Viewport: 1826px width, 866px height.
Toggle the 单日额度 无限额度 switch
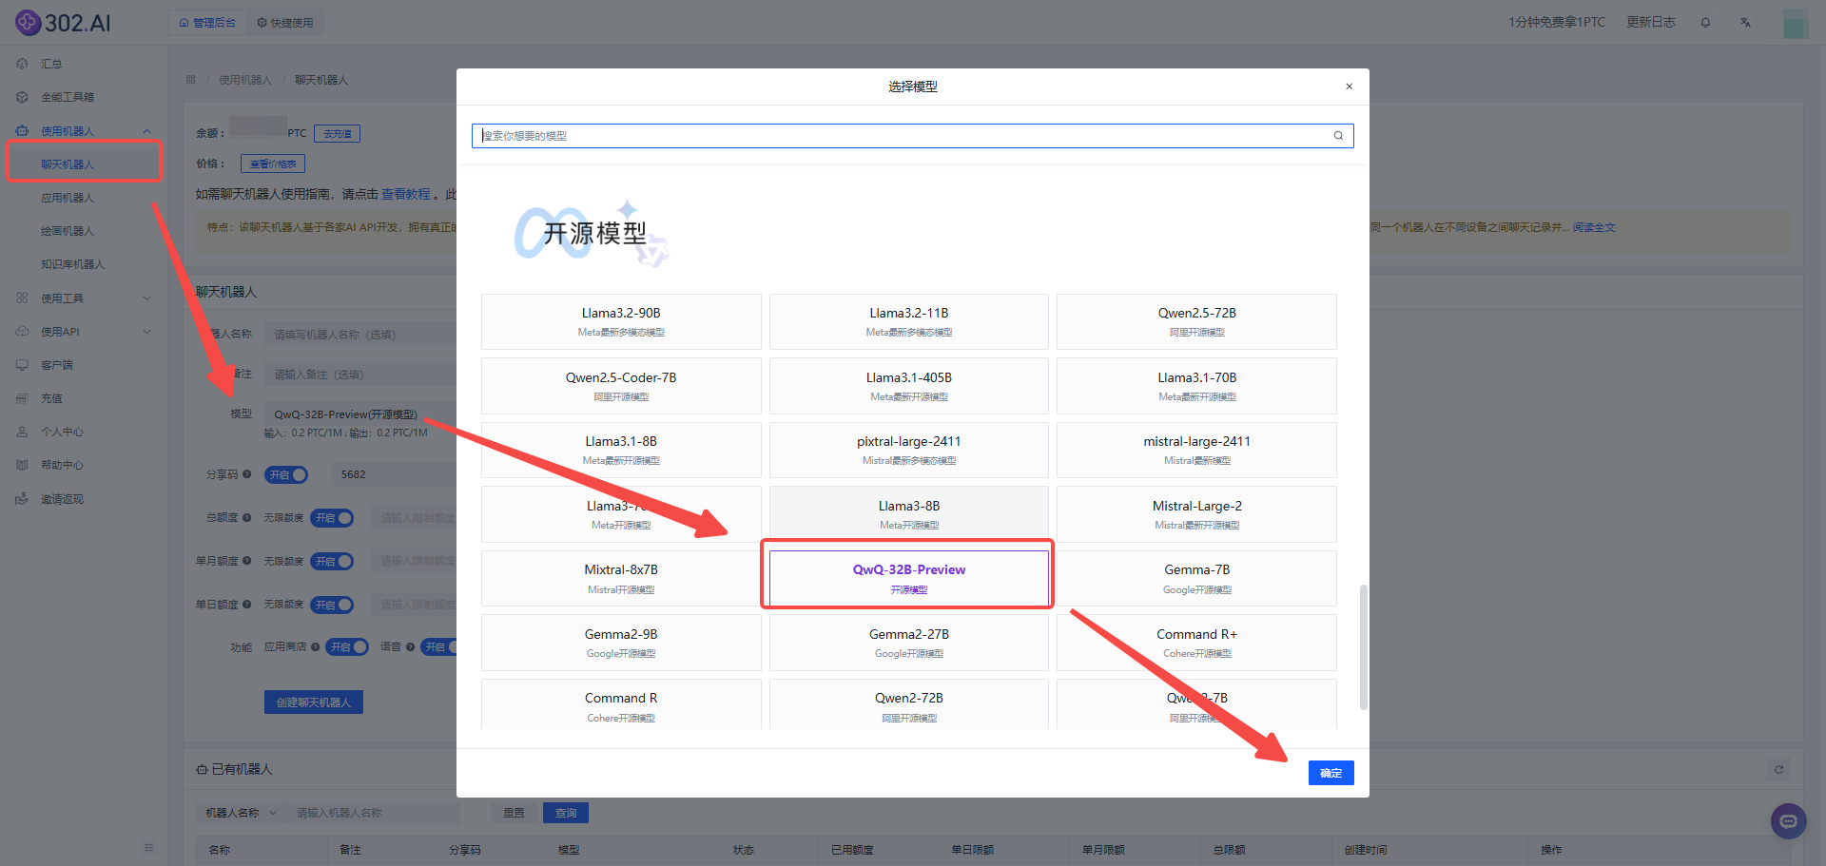(332, 605)
